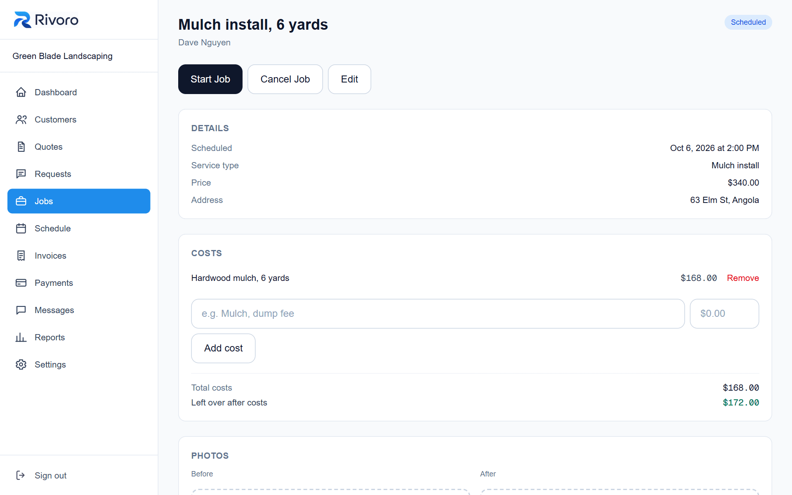
Task: Focus the cost amount $0.00 field
Action: point(724,313)
